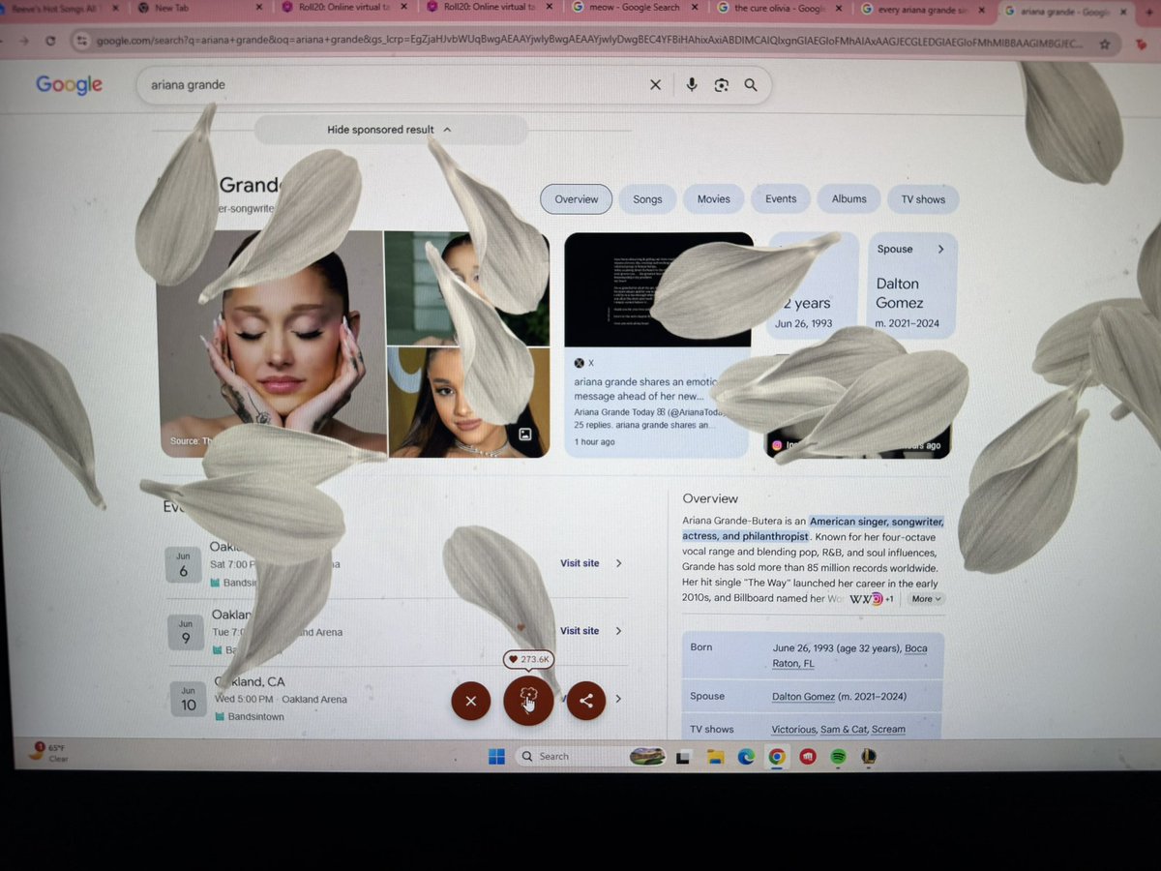Viewport: 1161px width, 871px height.
Task: Click the Bandsintown icon under Jun 10
Action: [220, 717]
